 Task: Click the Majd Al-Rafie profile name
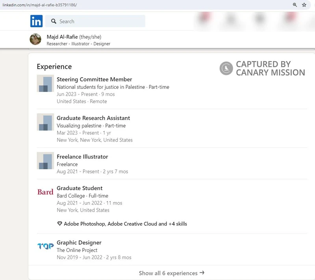point(63,37)
